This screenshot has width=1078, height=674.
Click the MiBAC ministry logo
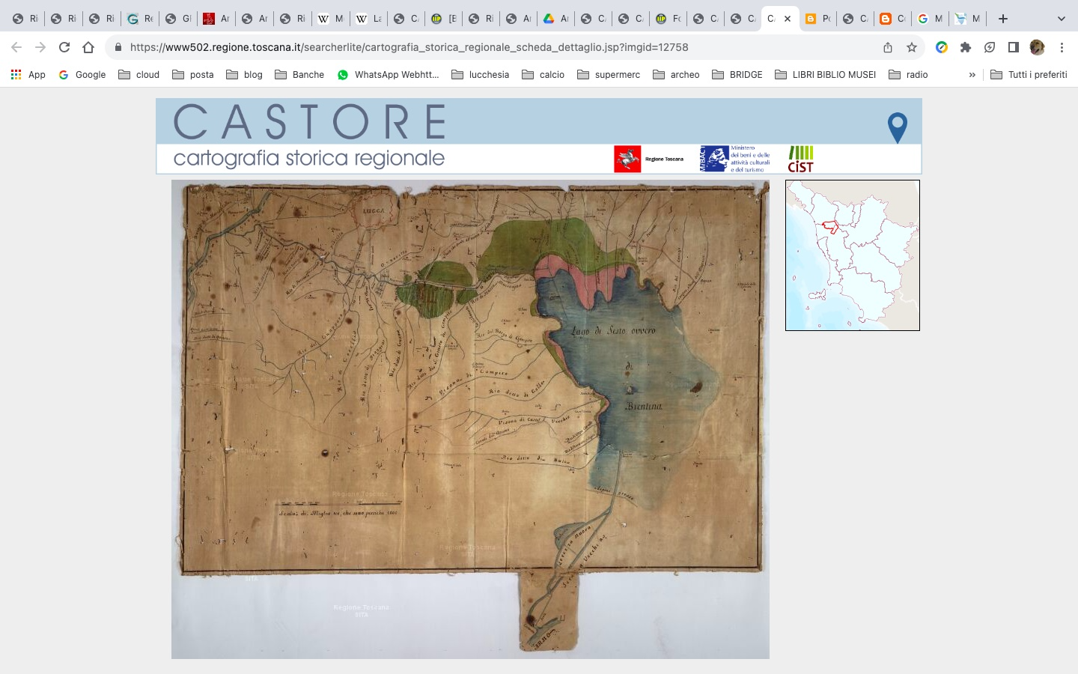tap(734, 159)
